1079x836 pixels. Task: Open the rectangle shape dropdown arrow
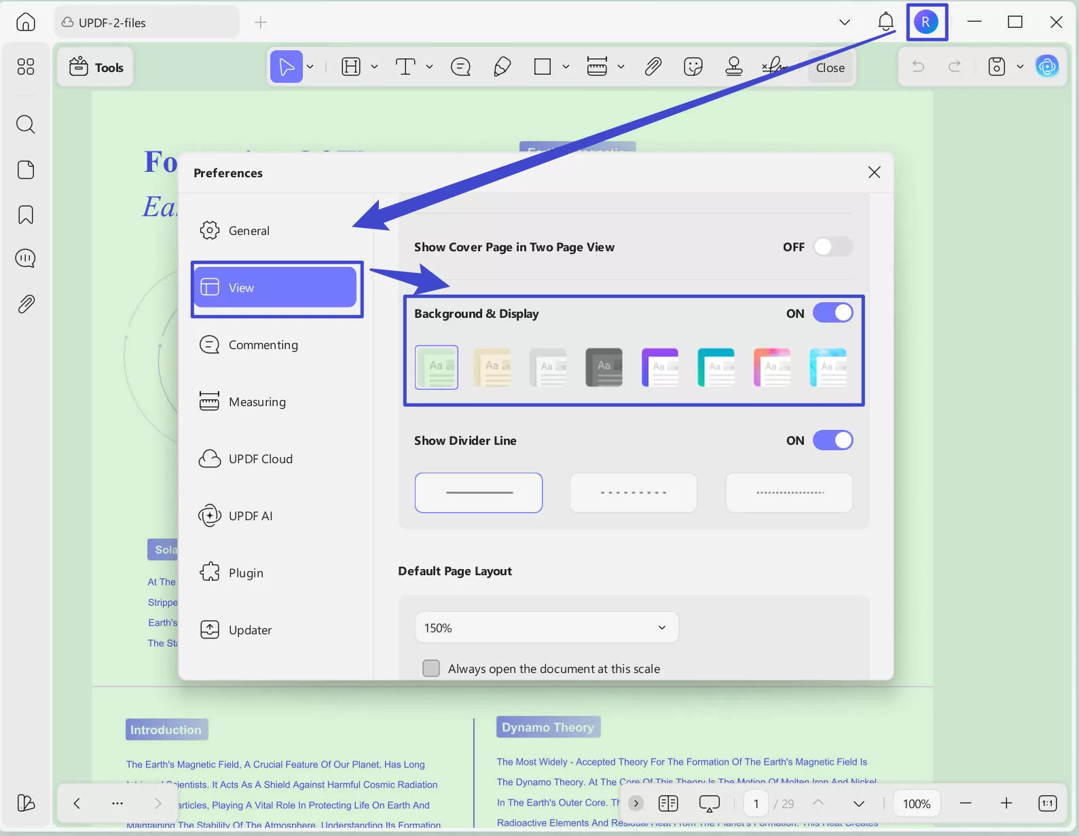(x=566, y=67)
